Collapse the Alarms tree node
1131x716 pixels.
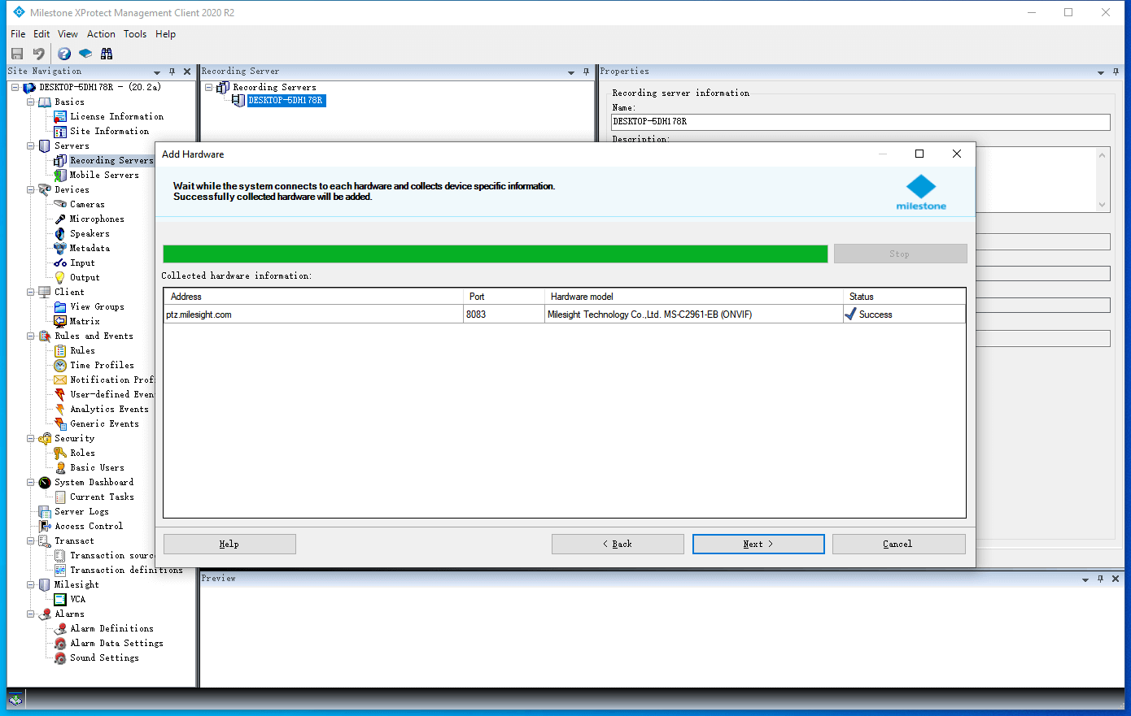(x=31, y=614)
